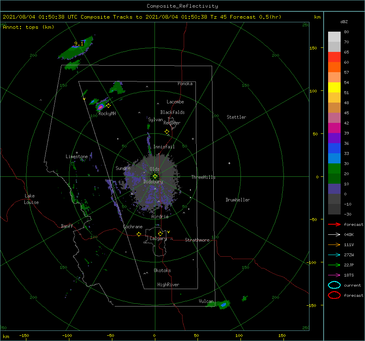This screenshot has width=365, height=341.
Task: Pick the magenta 42 dBZ color swatch
Action: click(334, 128)
